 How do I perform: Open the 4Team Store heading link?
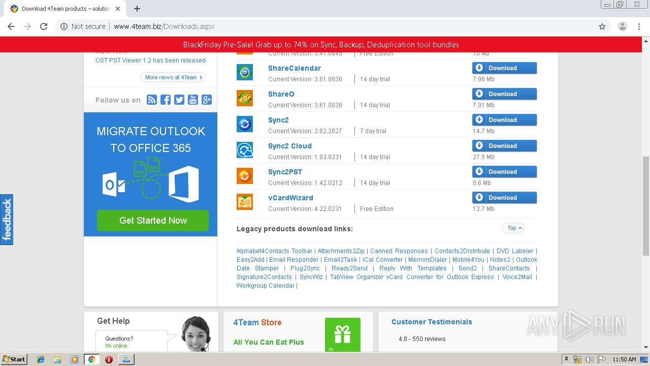click(257, 322)
